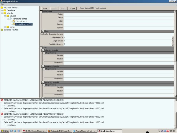This screenshot has width=177, height=133.
Task: Click the TemplateRoutes wrench folder icon
Action: (x=11, y=19)
